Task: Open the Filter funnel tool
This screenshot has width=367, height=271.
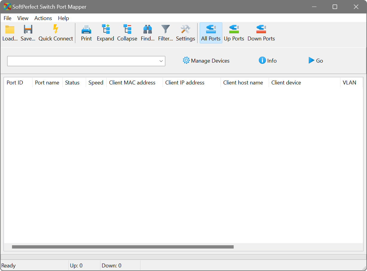Action: tap(166, 33)
